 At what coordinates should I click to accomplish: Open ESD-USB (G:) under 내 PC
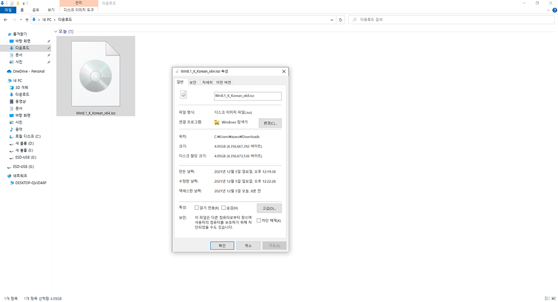25,157
